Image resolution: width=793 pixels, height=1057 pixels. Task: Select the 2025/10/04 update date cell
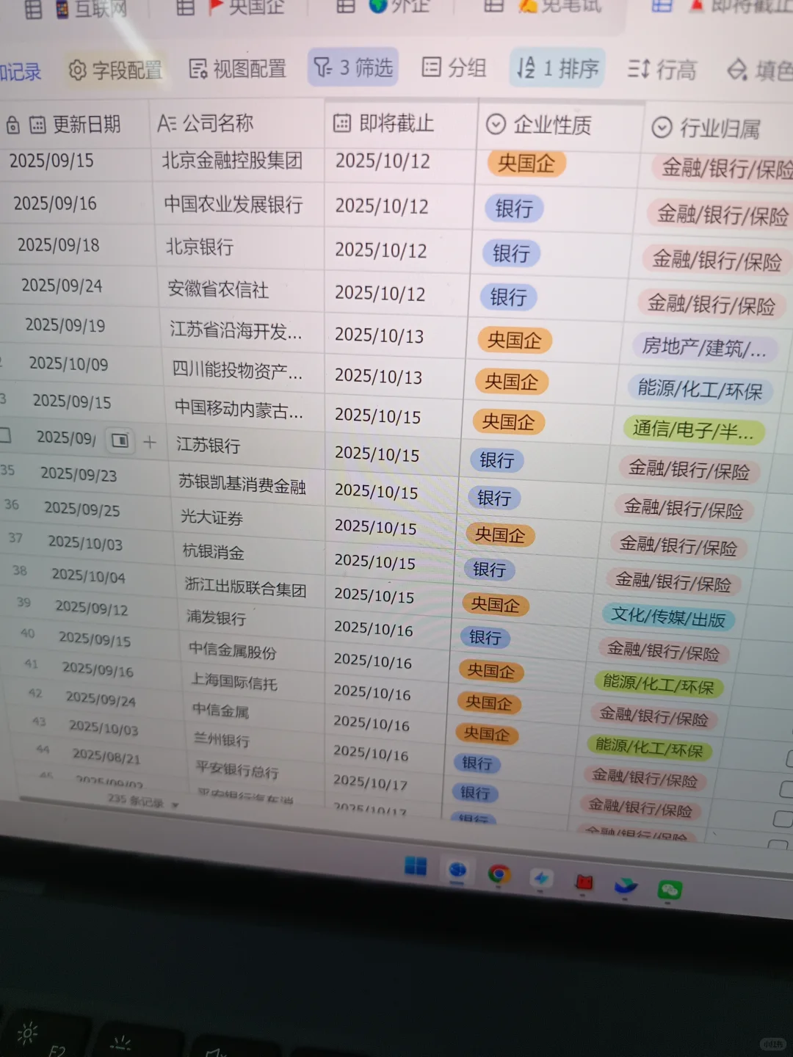[88, 575]
